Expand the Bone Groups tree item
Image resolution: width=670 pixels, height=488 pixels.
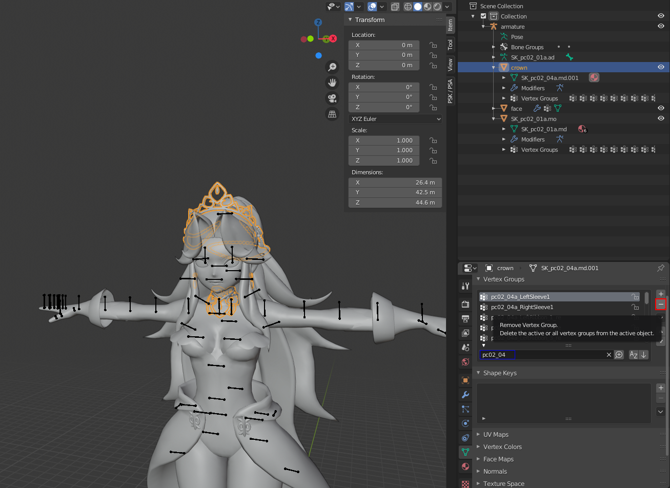point(493,47)
